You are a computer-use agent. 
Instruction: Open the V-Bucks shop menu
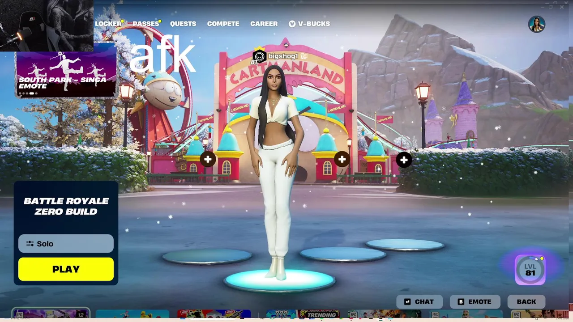(309, 24)
